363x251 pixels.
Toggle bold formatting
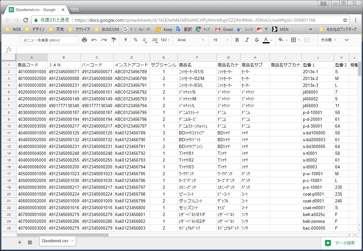pyautogui.click(x=237, y=40)
